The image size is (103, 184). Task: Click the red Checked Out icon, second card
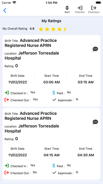pyautogui.click(x=7, y=173)
